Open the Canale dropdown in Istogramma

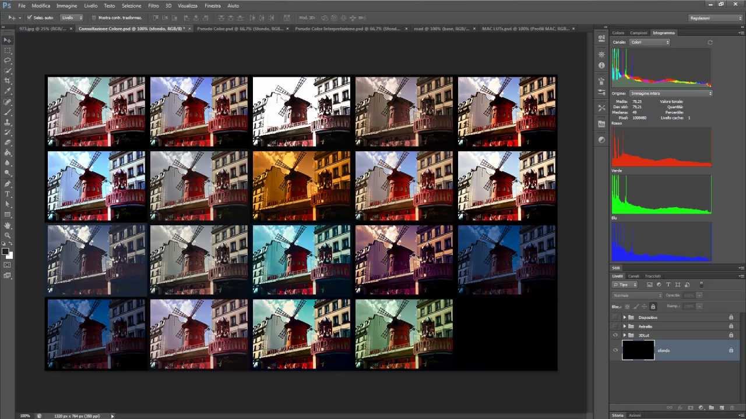point(650,42)
